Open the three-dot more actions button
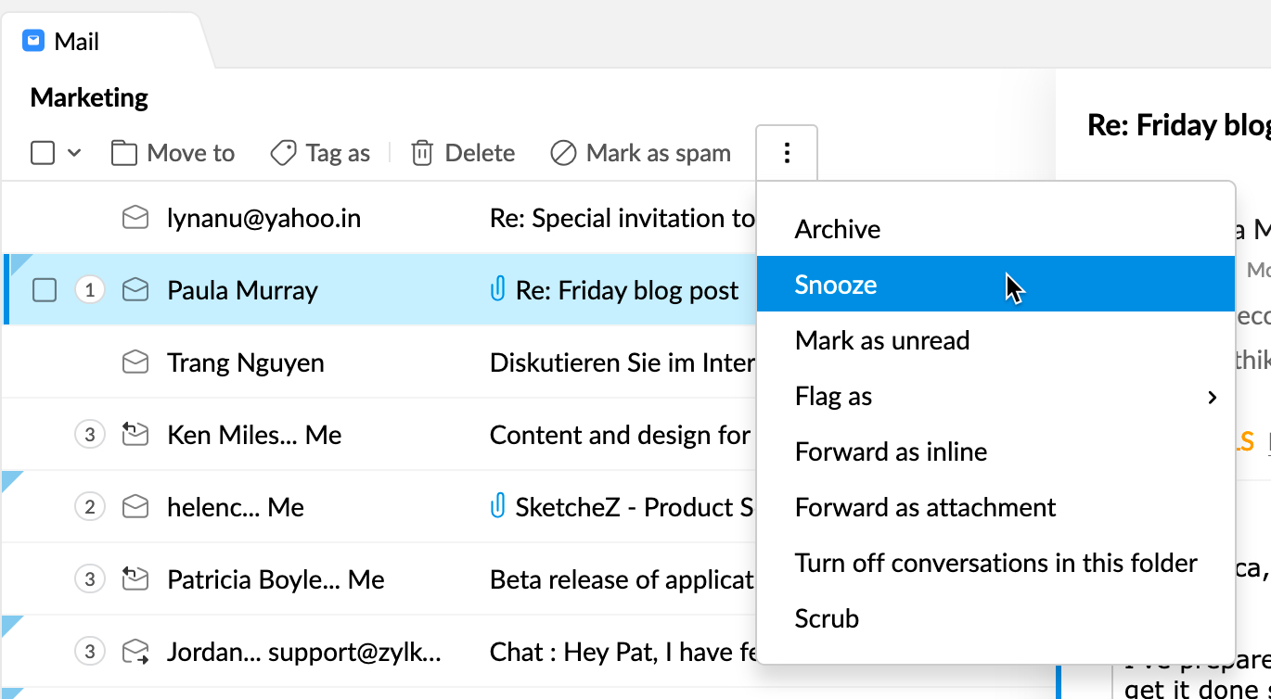This screenshot has width=1271, height=699. pyautogui.click(x=787, y=153)
